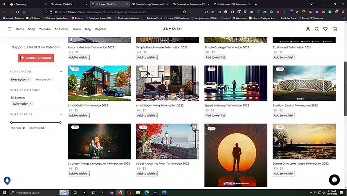Open the Youtube menu item
This screenshot has width=347, height=196.
click(x=45, y=29)
